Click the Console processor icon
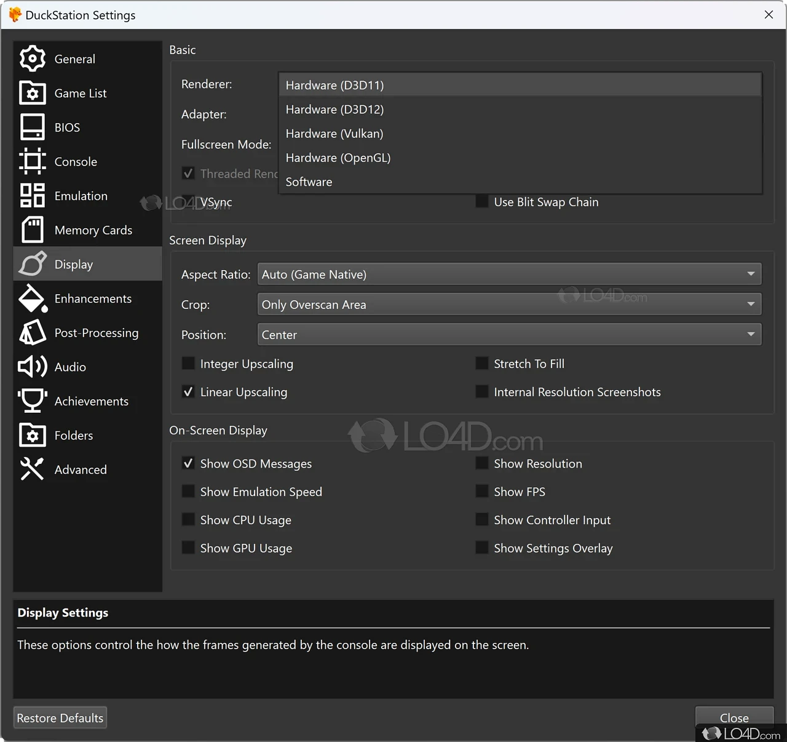787x742 pixels. pos(33,161)
